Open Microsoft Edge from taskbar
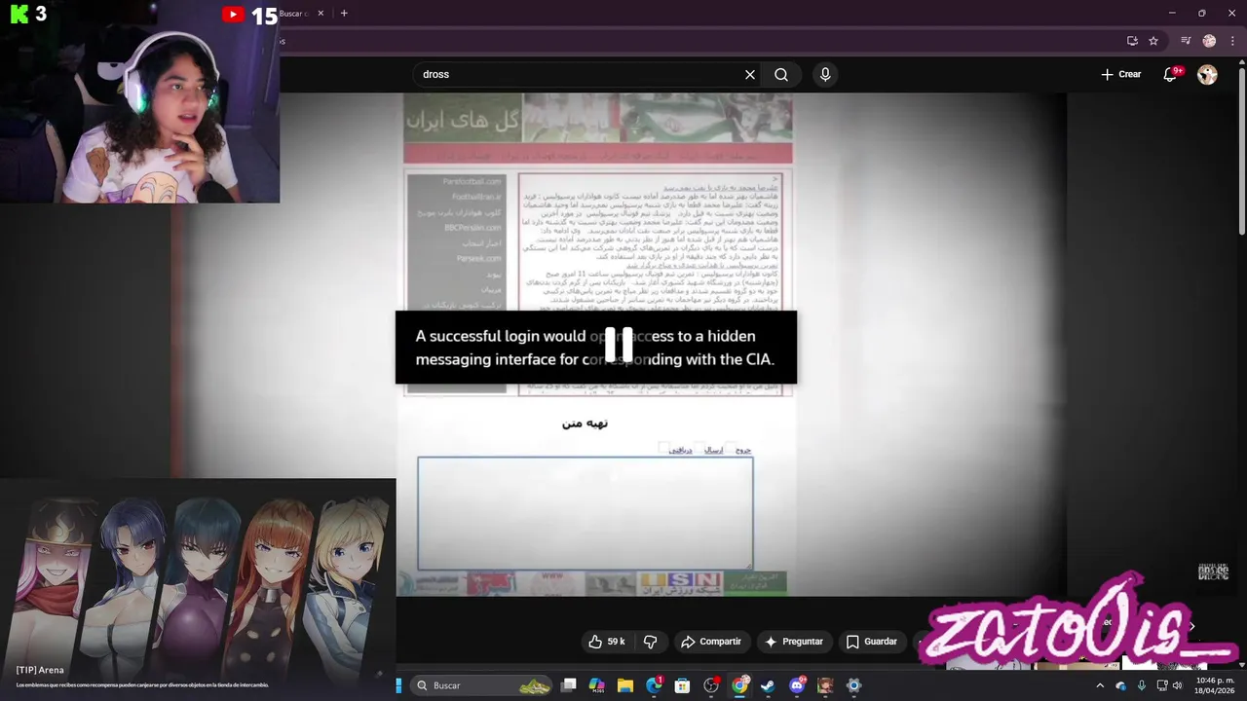This screenshot has width=1247, height=701. point(654,685)
